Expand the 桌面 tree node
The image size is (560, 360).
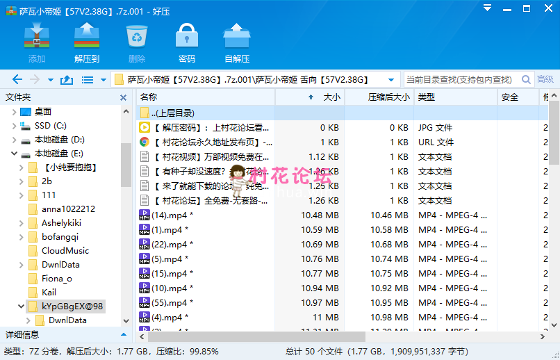coord(14,112)
